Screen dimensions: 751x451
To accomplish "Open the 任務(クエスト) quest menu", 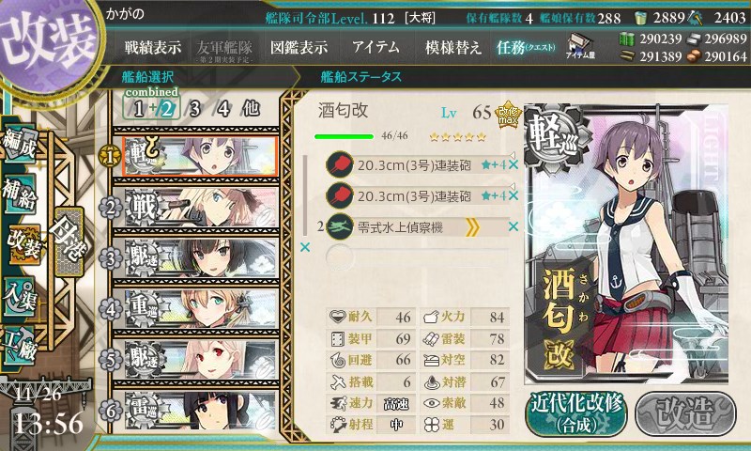I will (x=526, y=47).
